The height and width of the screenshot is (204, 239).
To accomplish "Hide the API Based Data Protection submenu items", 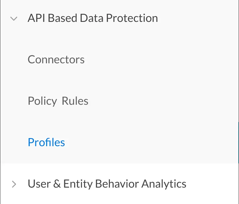I will [13, 19].
